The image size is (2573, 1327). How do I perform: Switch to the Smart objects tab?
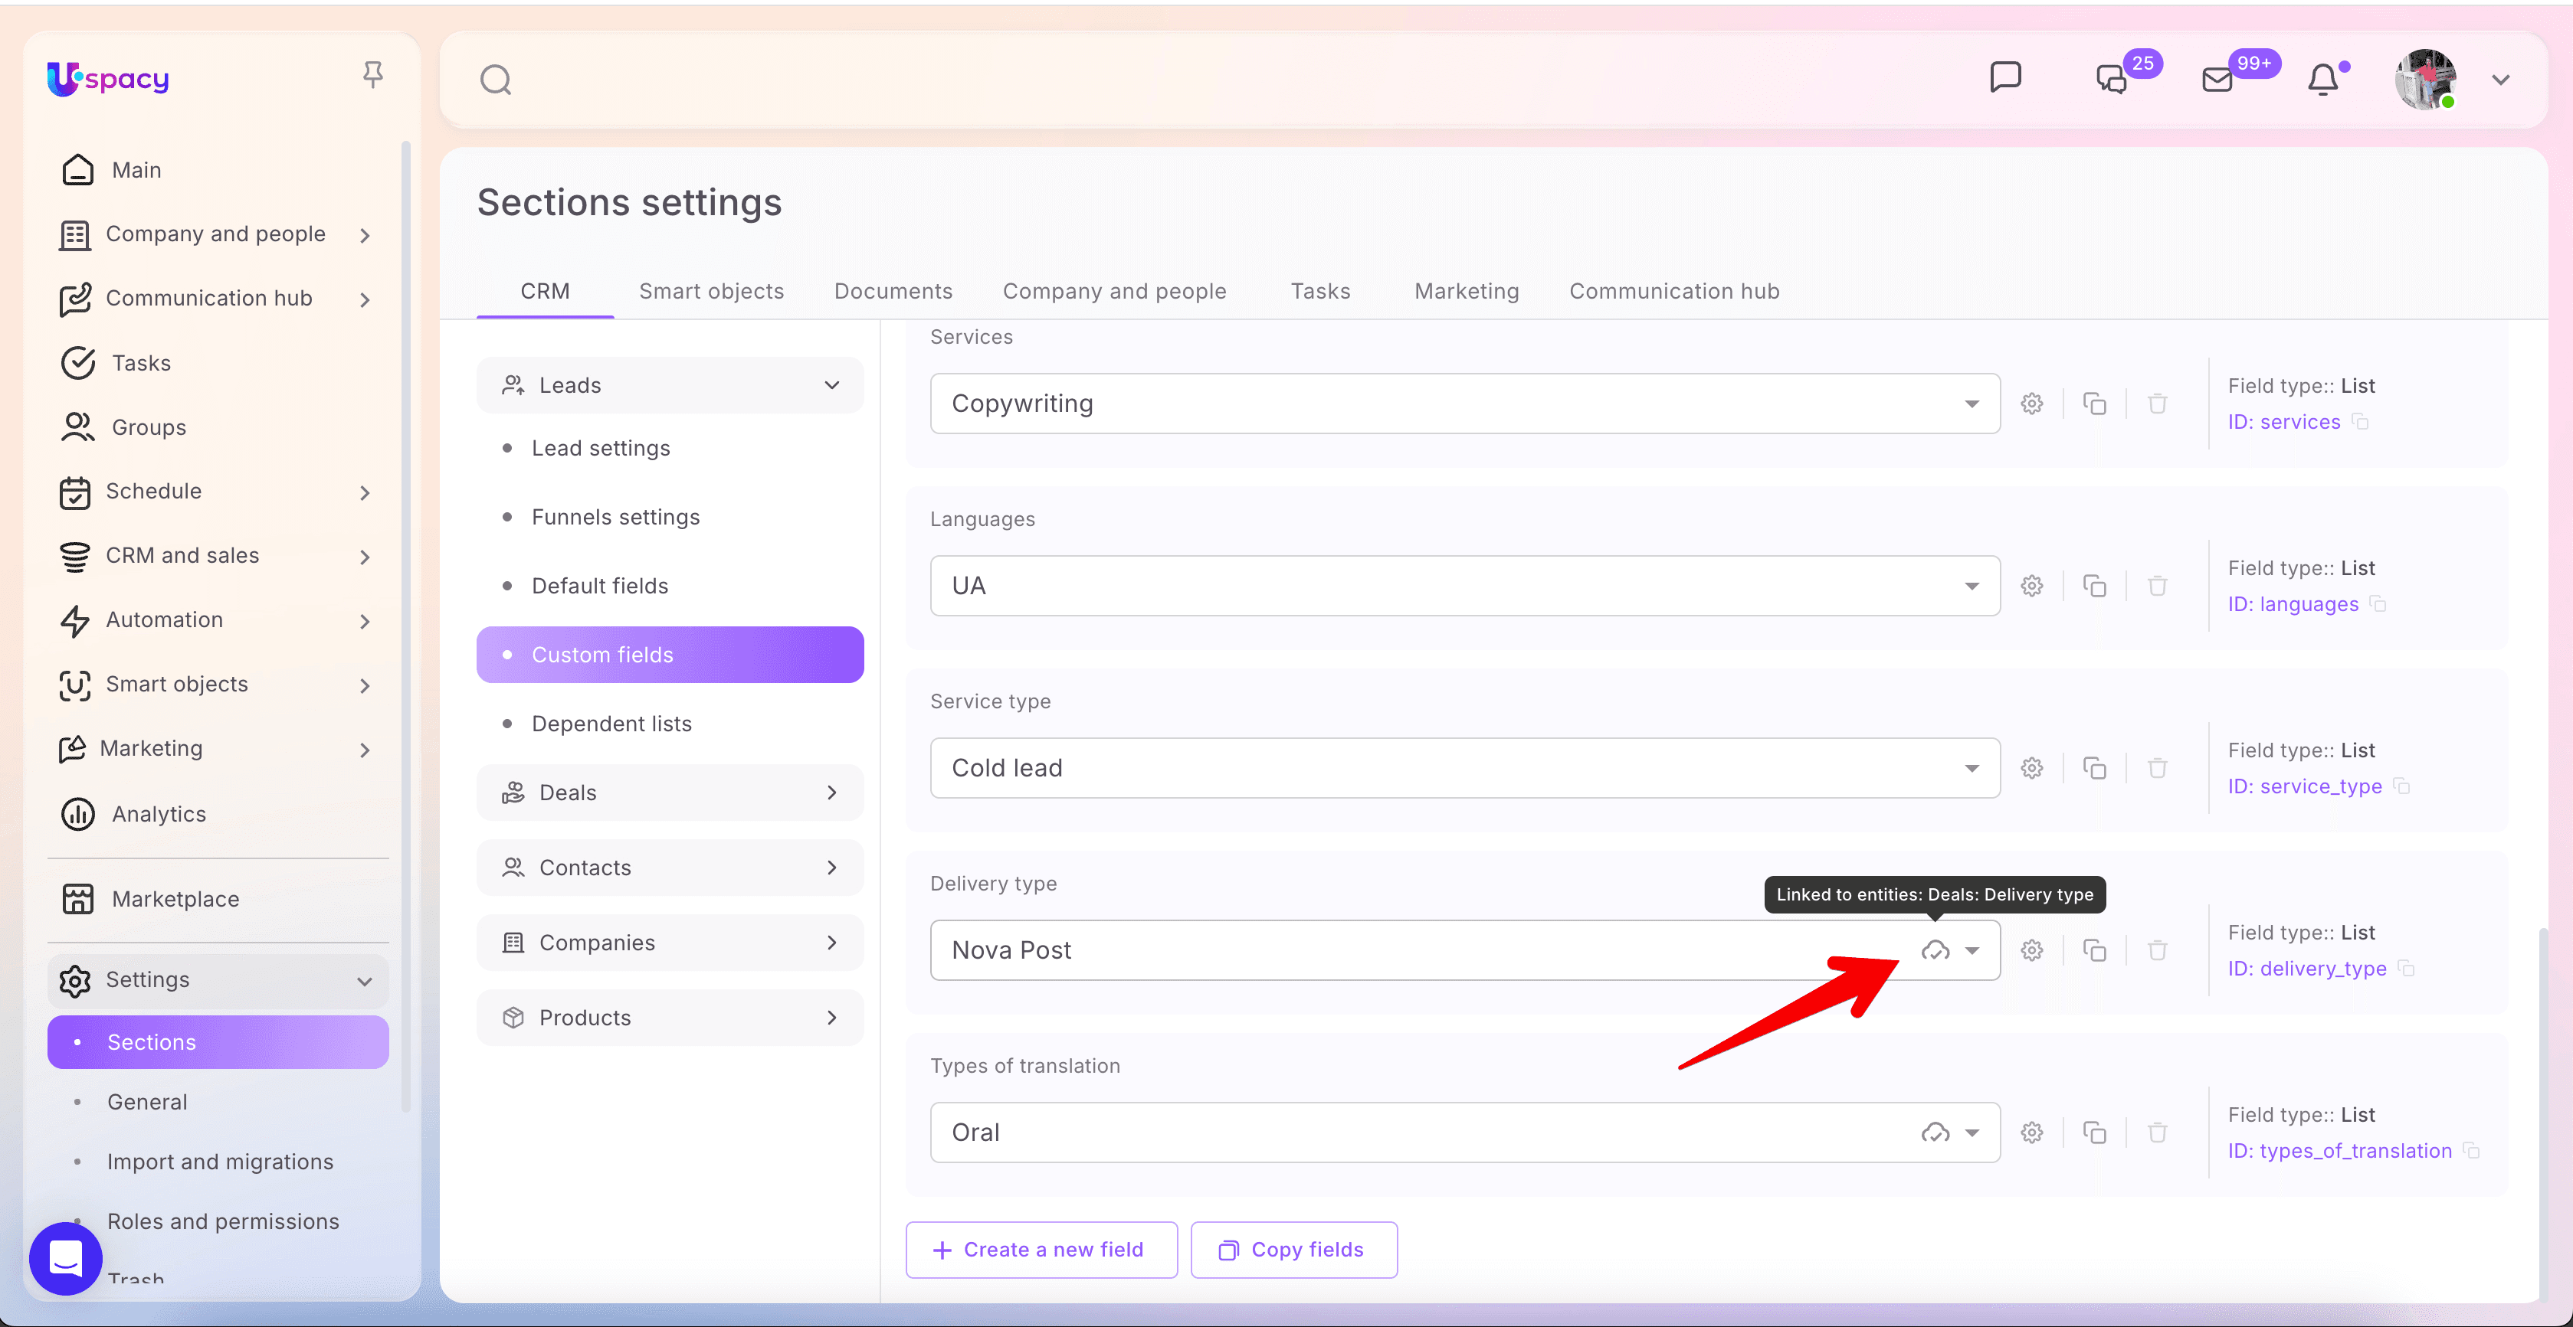pyautogui.click(x=711, y=292)
